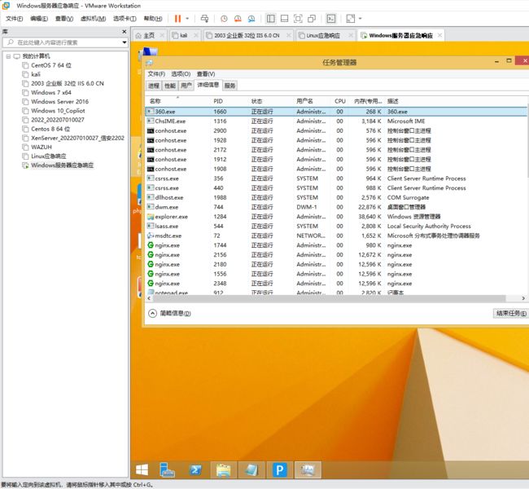The image size is (529, 489).
Task: Select the ChsIME.exe process row
Action: (336, 121)
